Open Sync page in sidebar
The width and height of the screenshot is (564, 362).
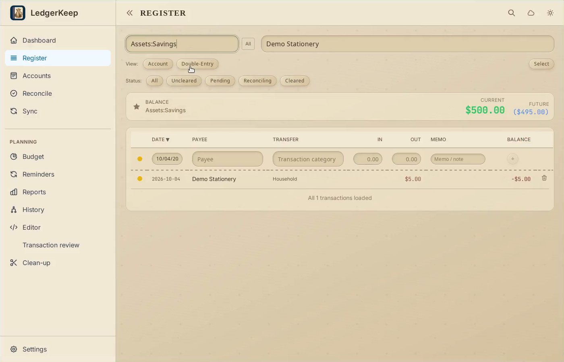[58, 111]
